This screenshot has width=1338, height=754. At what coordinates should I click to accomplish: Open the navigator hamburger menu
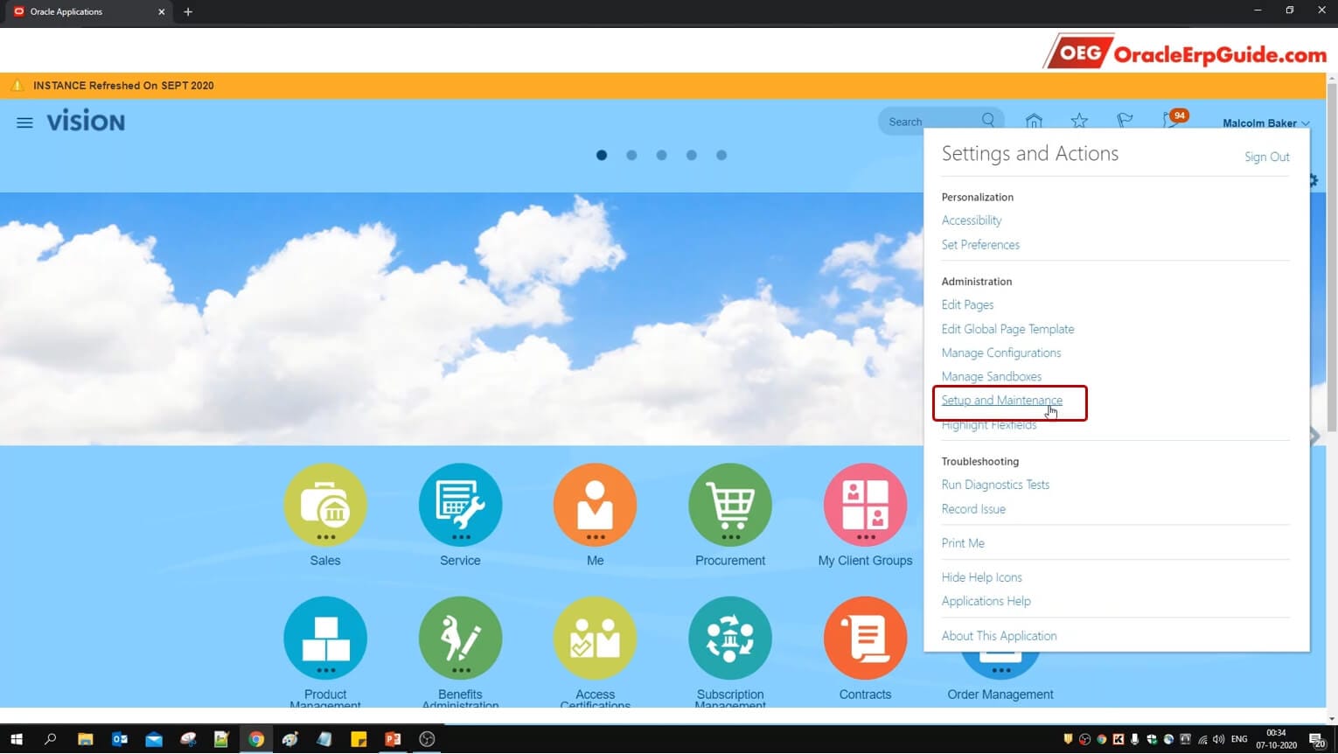click(24, 122)
